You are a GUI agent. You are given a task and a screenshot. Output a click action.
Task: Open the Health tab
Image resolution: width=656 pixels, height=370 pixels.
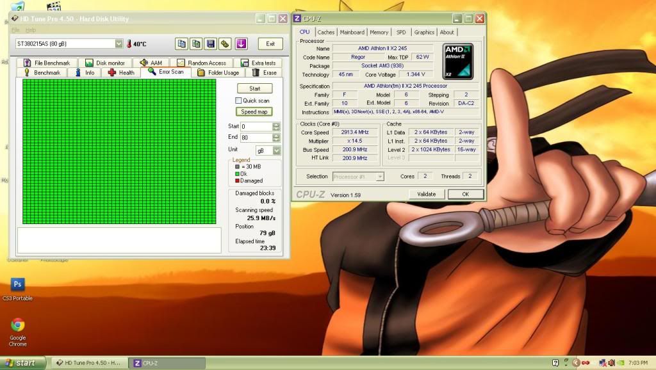(x=121, y=72)
